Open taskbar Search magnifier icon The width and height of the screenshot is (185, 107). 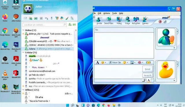point(73,105)
